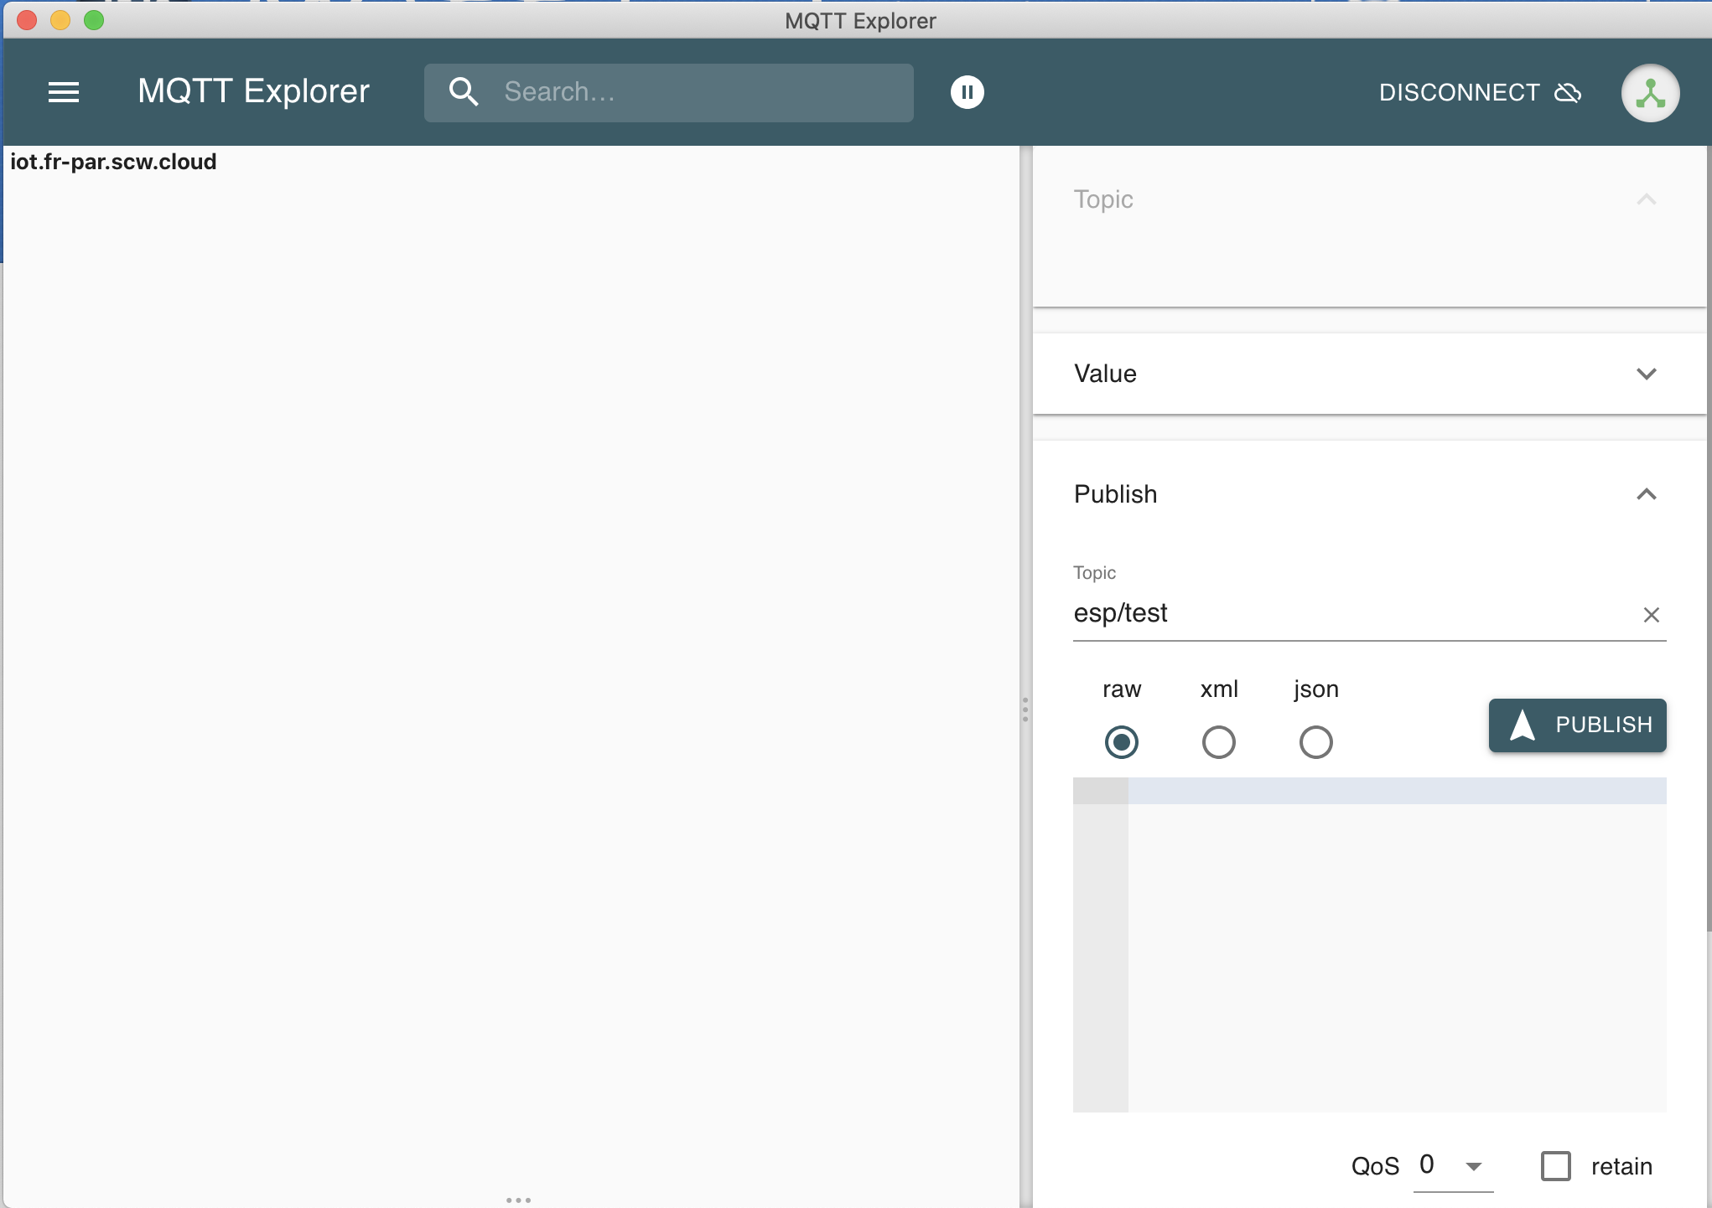Collapse the Publish panel chevron
The width and height of the screenshot is (1712, 1208).
[x=1646, y=494]
